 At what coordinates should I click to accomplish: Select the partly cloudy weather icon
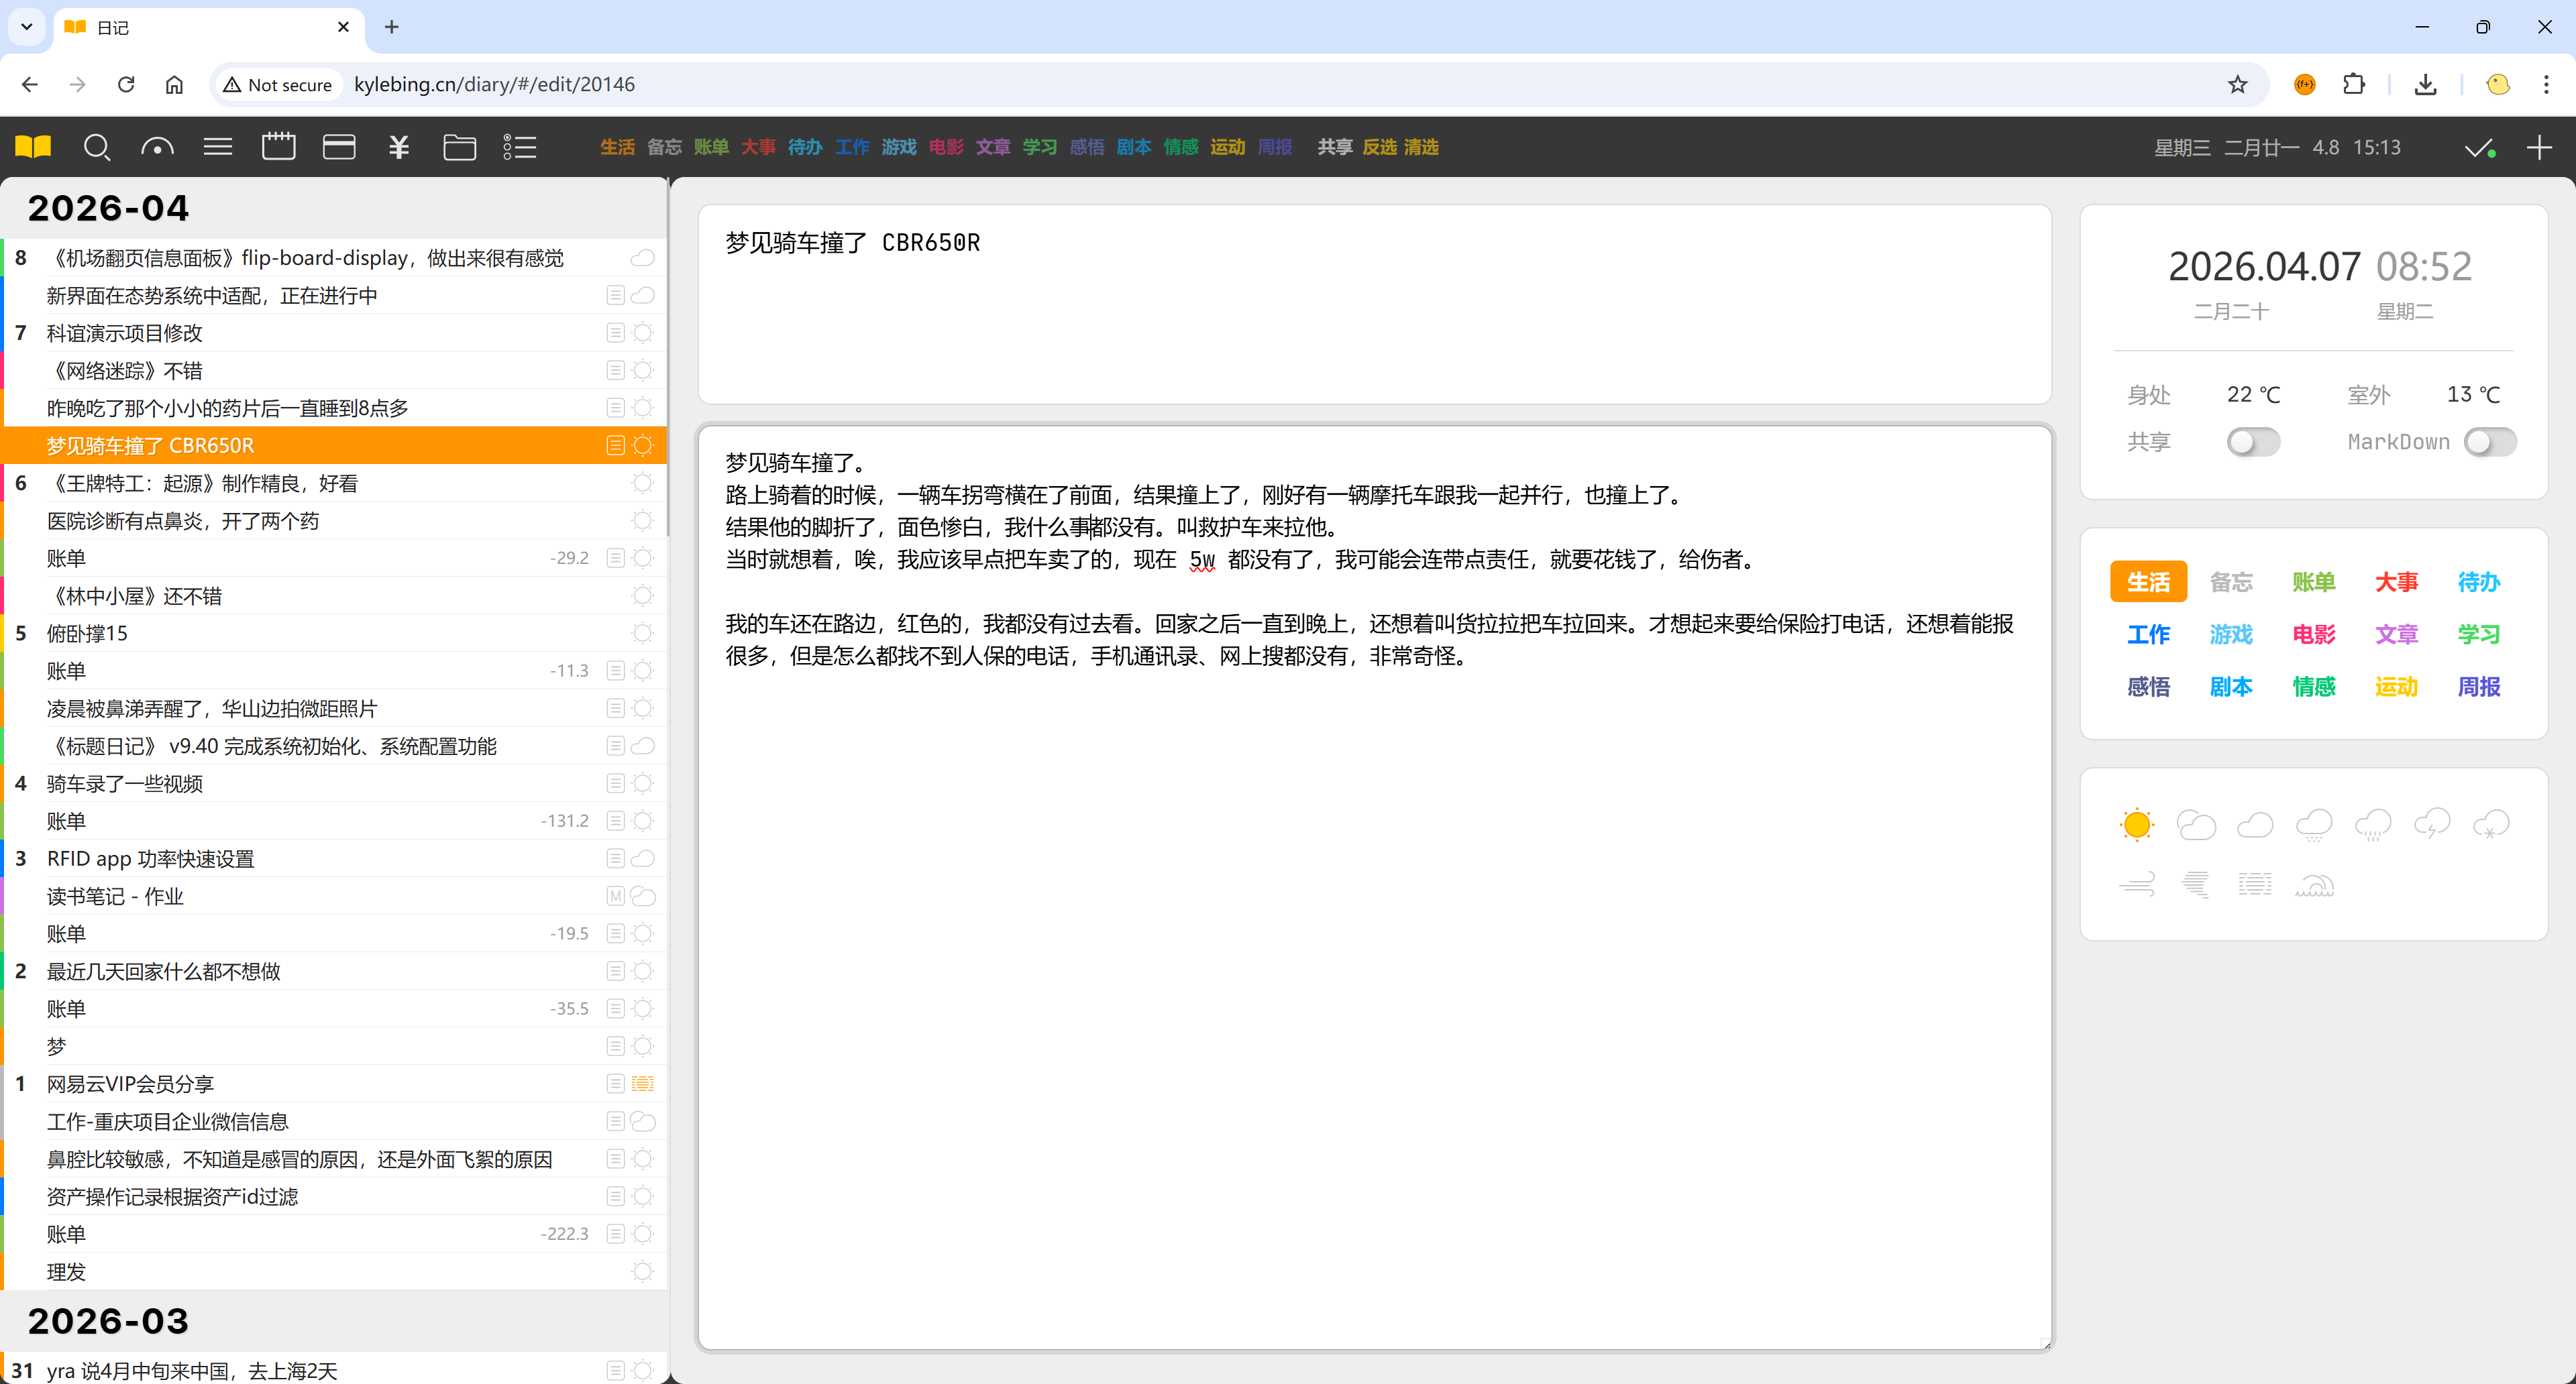(2196, 824)
